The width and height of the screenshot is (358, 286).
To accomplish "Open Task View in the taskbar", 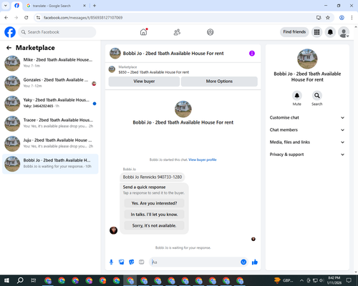I will coord(34,280).
